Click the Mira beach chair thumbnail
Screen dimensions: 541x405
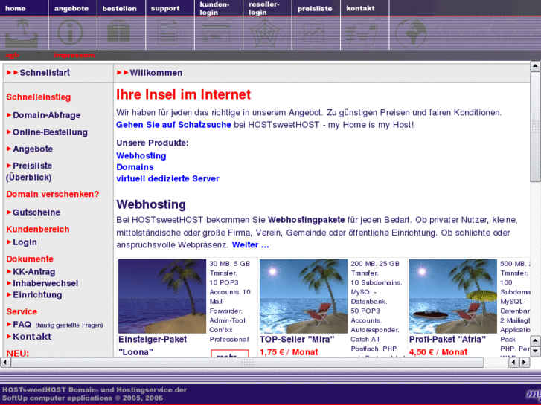pos(304,296)
